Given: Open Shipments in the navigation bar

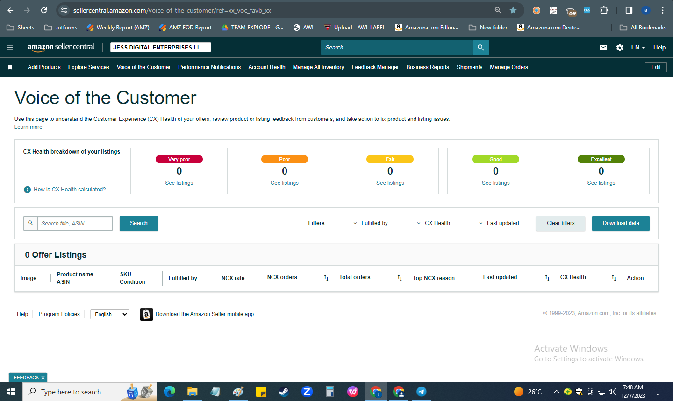Looking at the screenshot, I should pos(469,67).
